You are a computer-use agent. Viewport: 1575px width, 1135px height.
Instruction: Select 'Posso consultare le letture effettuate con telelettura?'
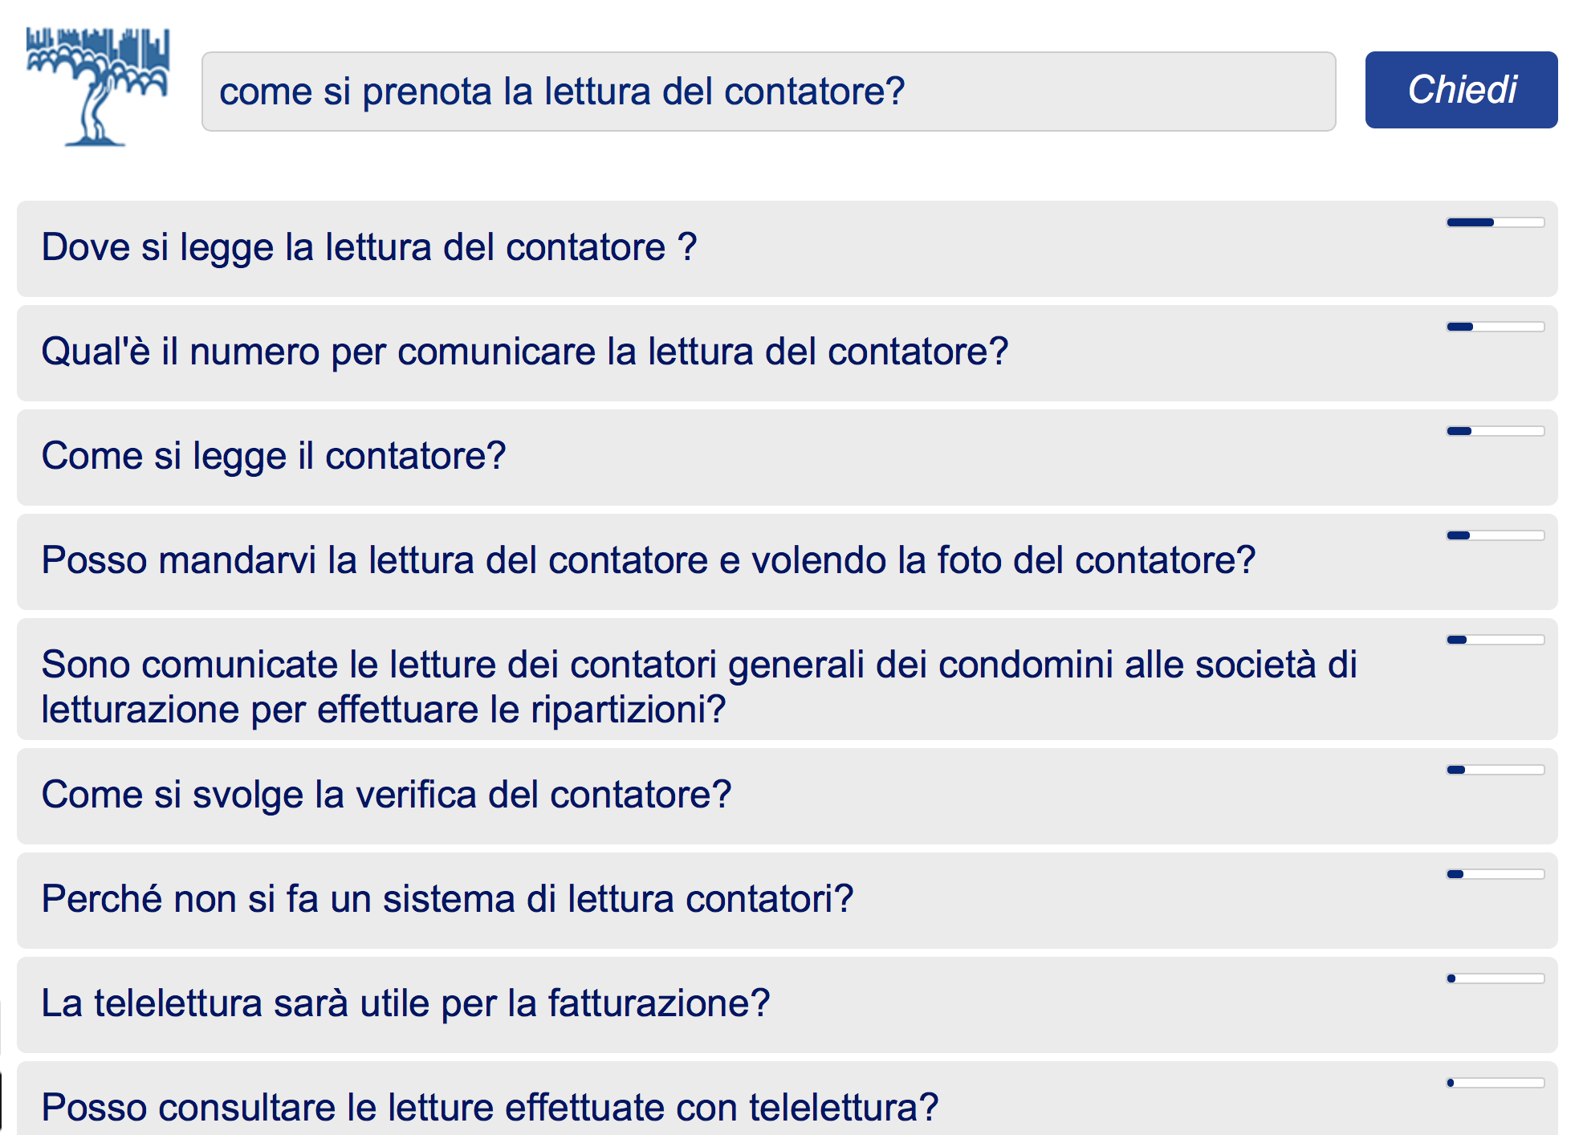tap(490, 1108)
